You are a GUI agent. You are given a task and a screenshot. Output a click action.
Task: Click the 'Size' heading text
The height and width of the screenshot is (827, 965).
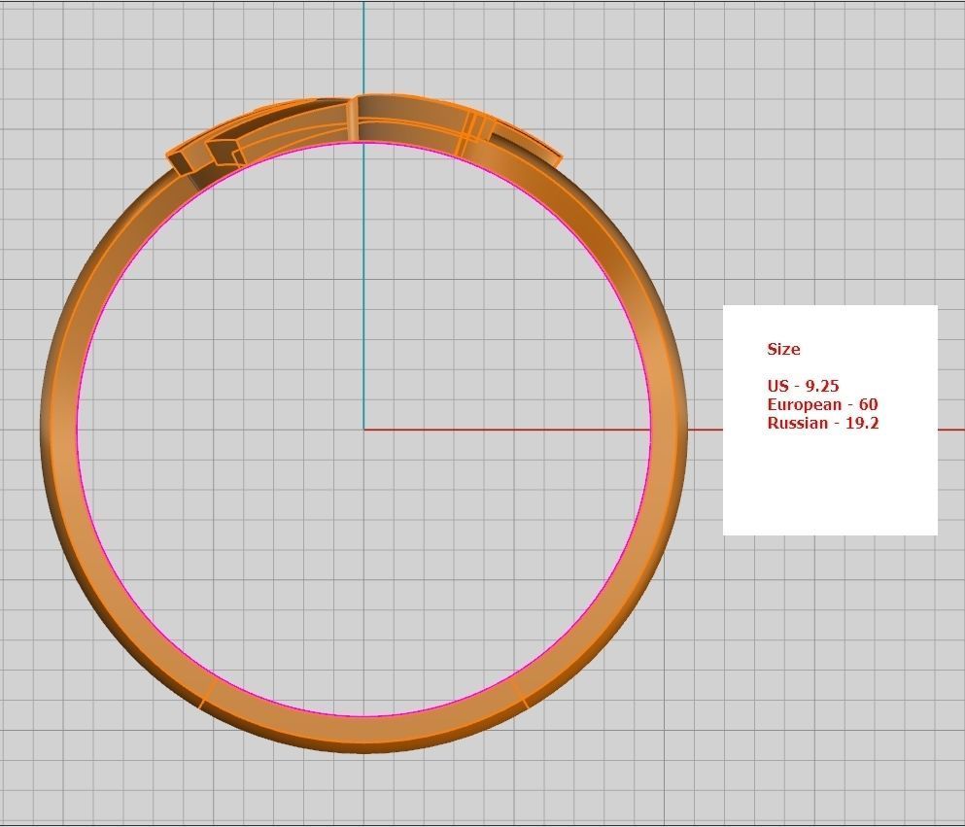[783, 350]
